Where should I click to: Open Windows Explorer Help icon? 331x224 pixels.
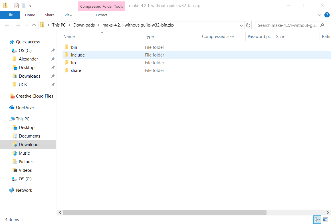coord(327,15)
